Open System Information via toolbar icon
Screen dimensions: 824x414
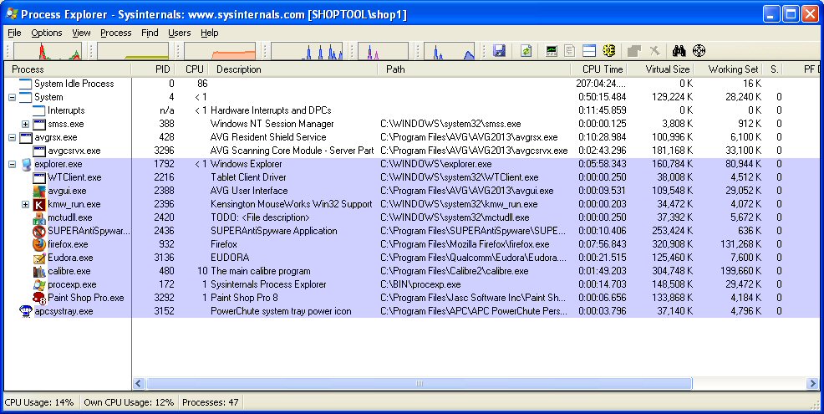coord(552,50)
